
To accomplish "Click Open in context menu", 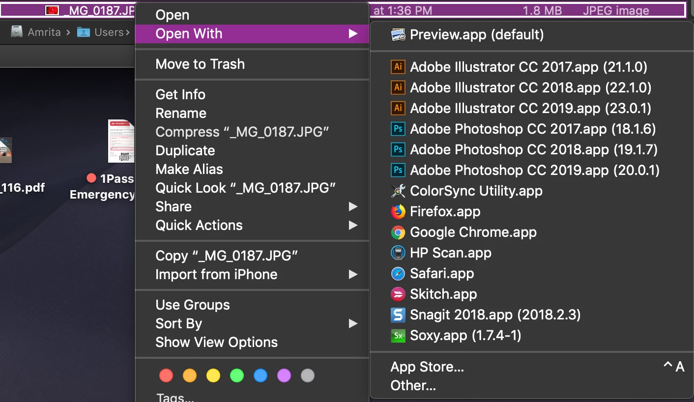I will coord(252,15).
